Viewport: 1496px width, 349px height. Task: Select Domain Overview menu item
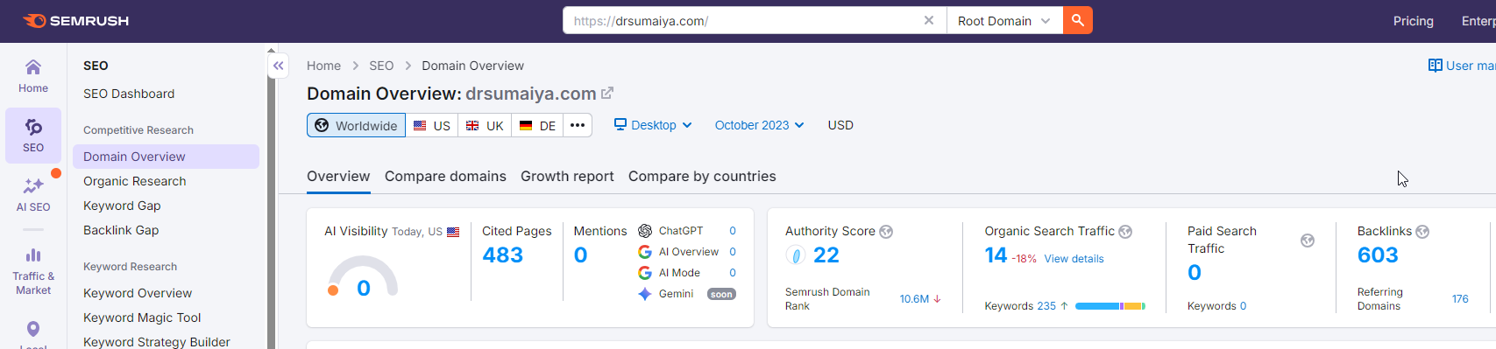pos(166,157)
